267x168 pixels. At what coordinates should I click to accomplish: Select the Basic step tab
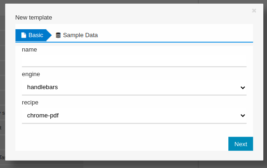[x=31, y=35]
